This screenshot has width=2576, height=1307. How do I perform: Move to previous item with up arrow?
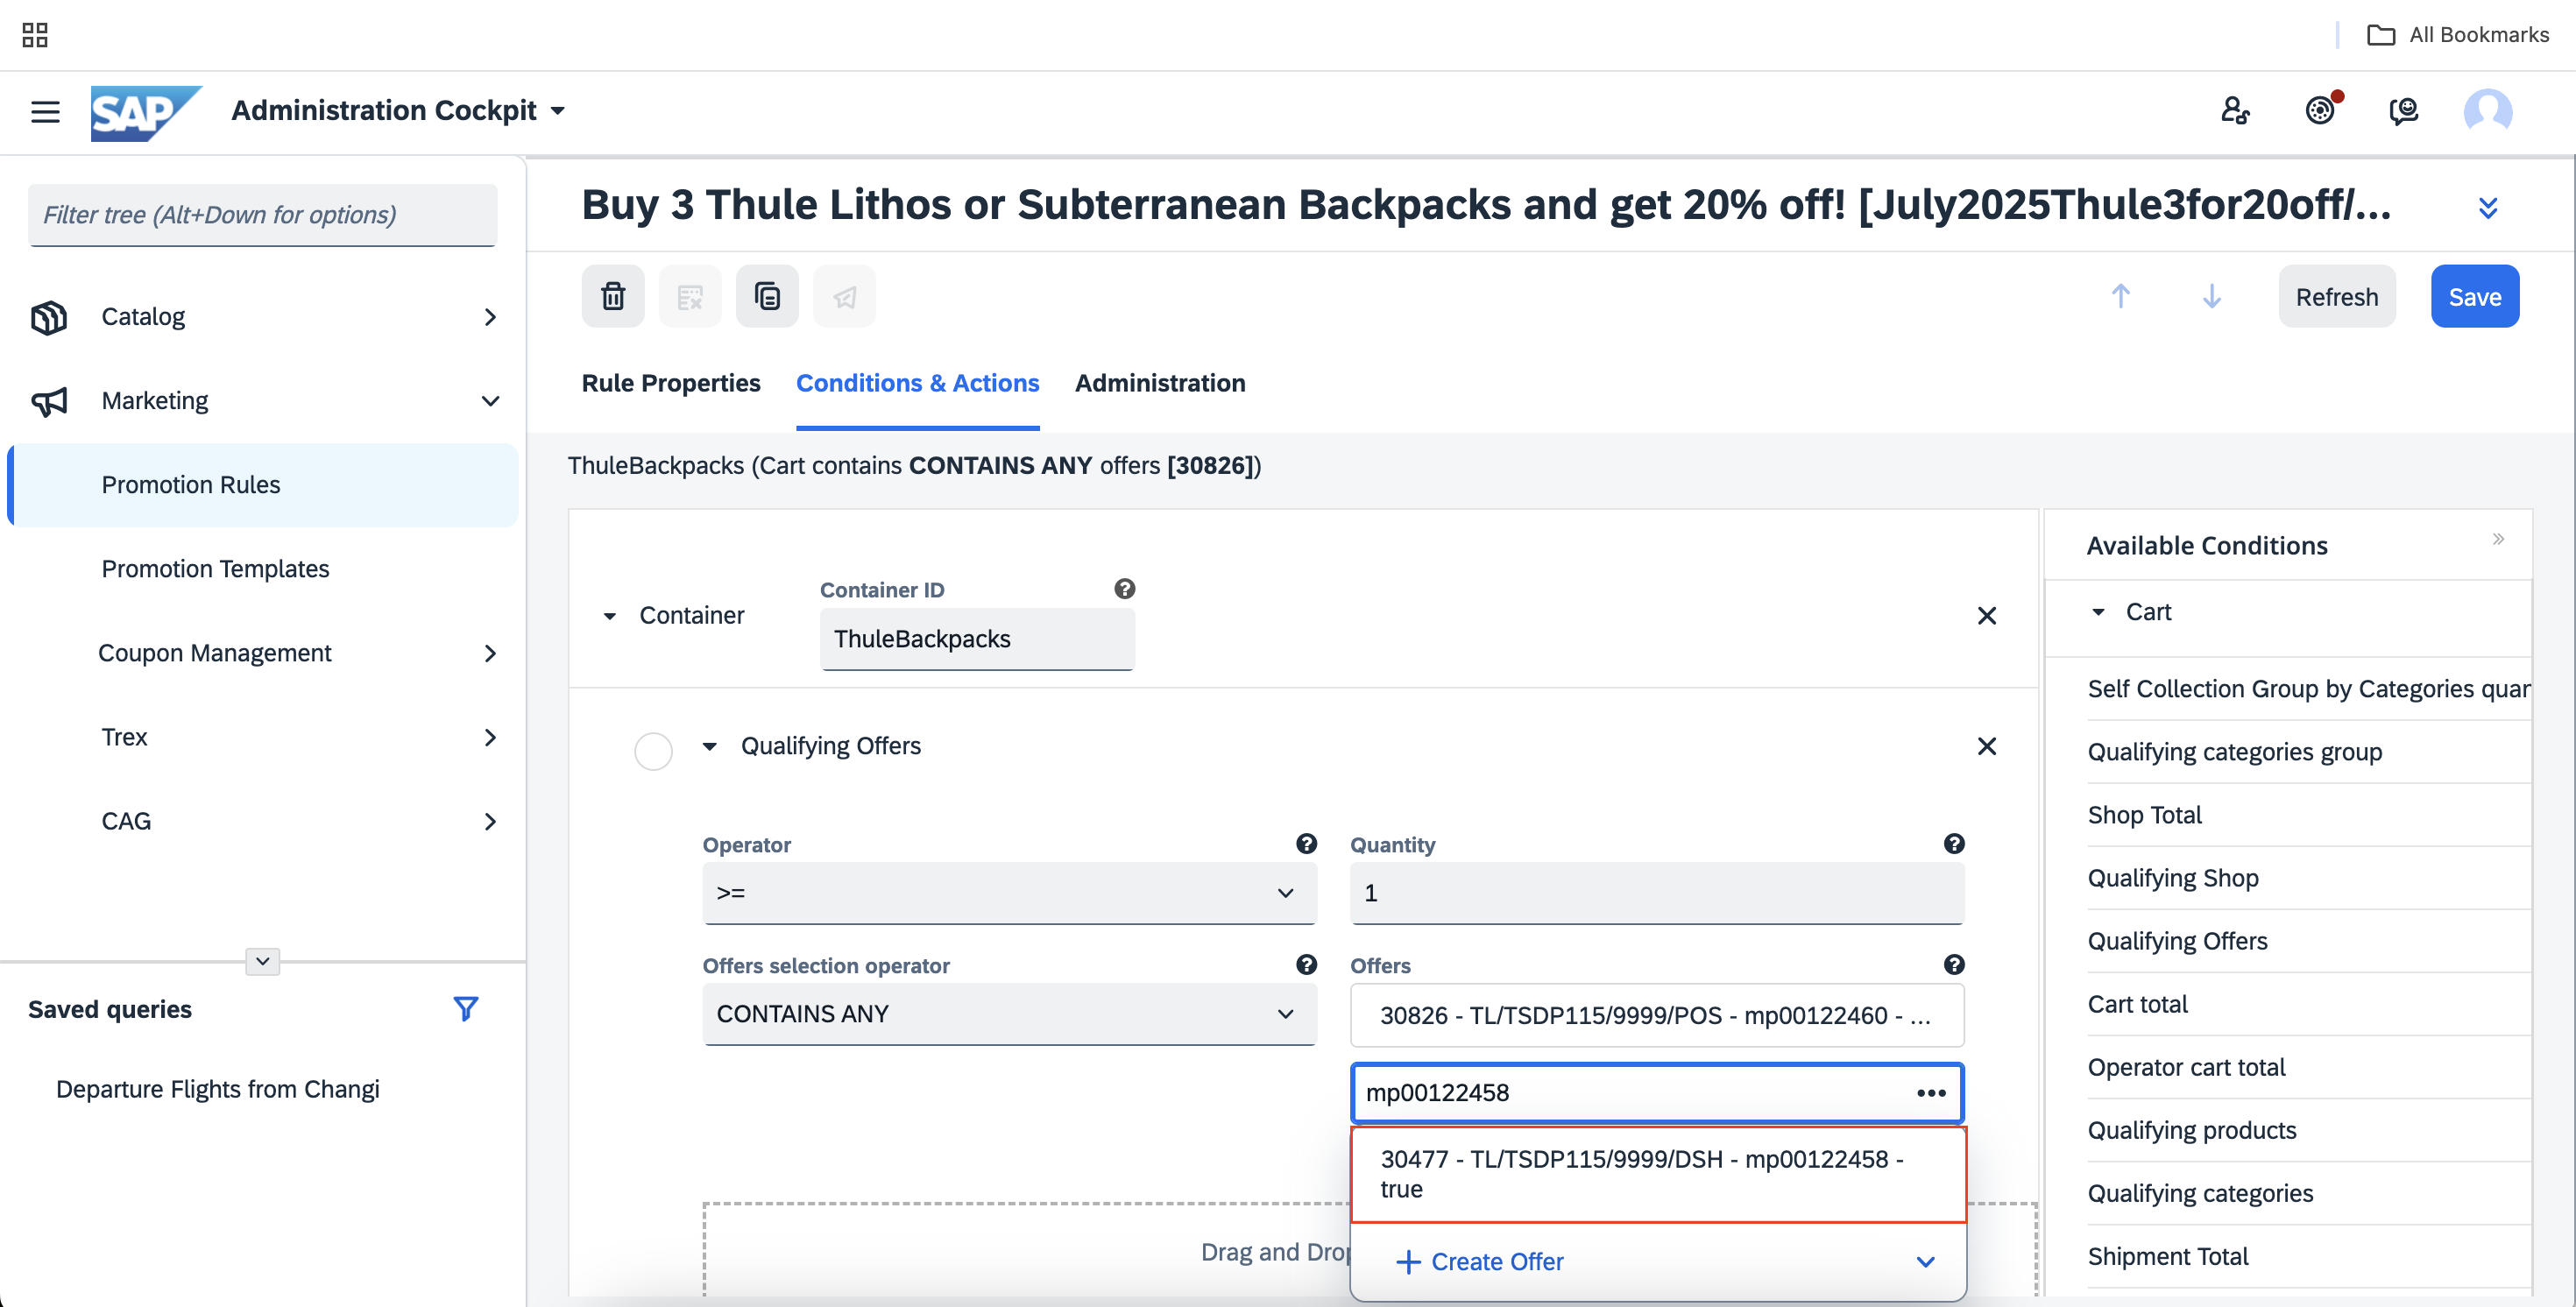coord(2120,297)
